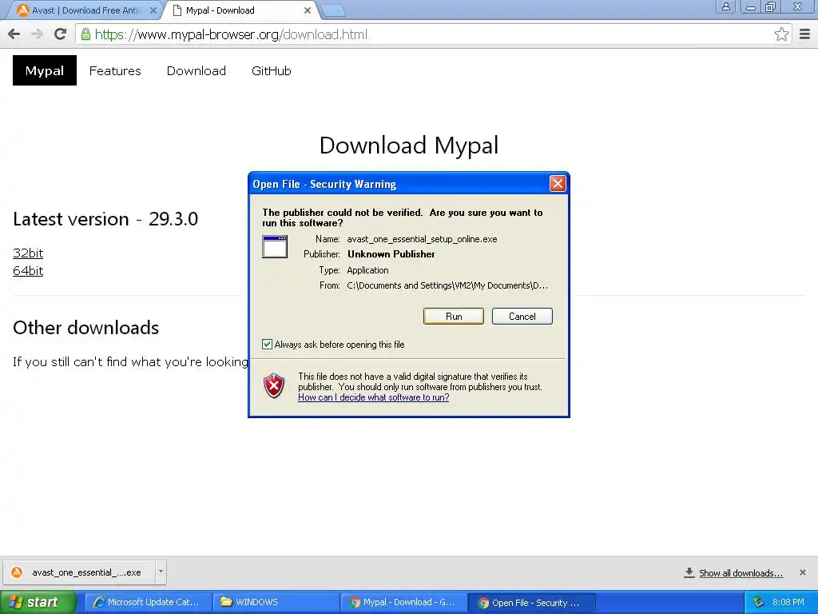The height and width of the screenshot is (614, 818).
Task: Open the Windows Start button
Action: click(38, 602)
